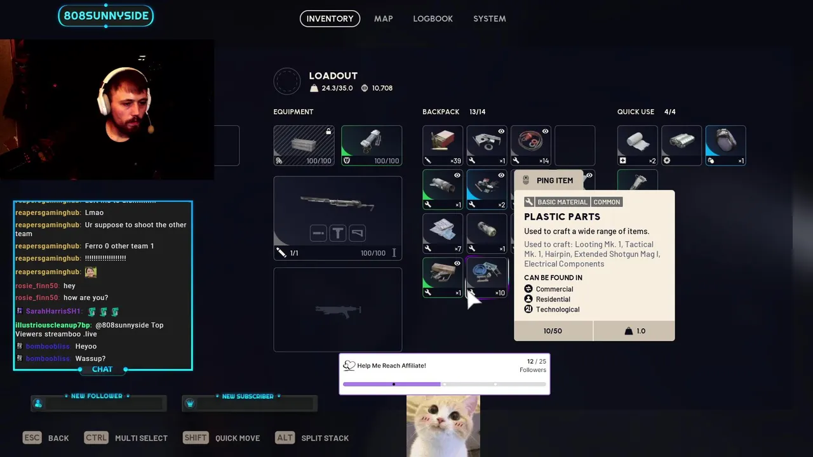Toggle tracking eye on metal parts item
Viewport: 813px width, 457px height.
[x=501, y=131]
